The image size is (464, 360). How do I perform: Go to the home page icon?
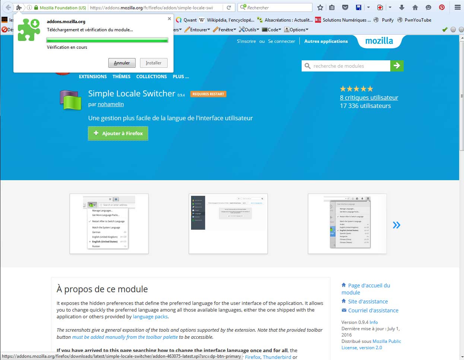pos(415,7)
